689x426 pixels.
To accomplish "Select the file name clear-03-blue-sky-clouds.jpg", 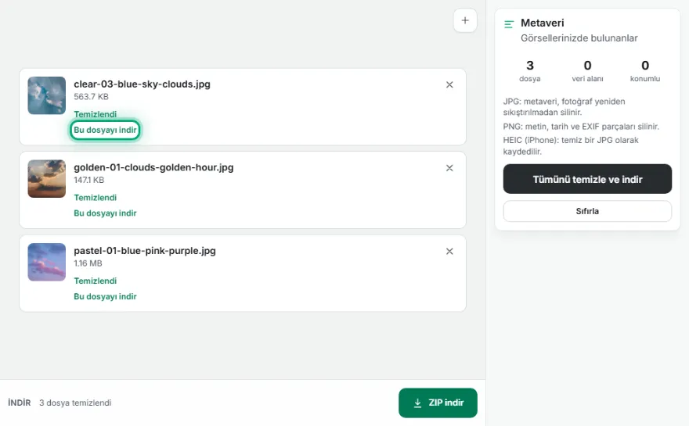I will [x=142, y=84].
